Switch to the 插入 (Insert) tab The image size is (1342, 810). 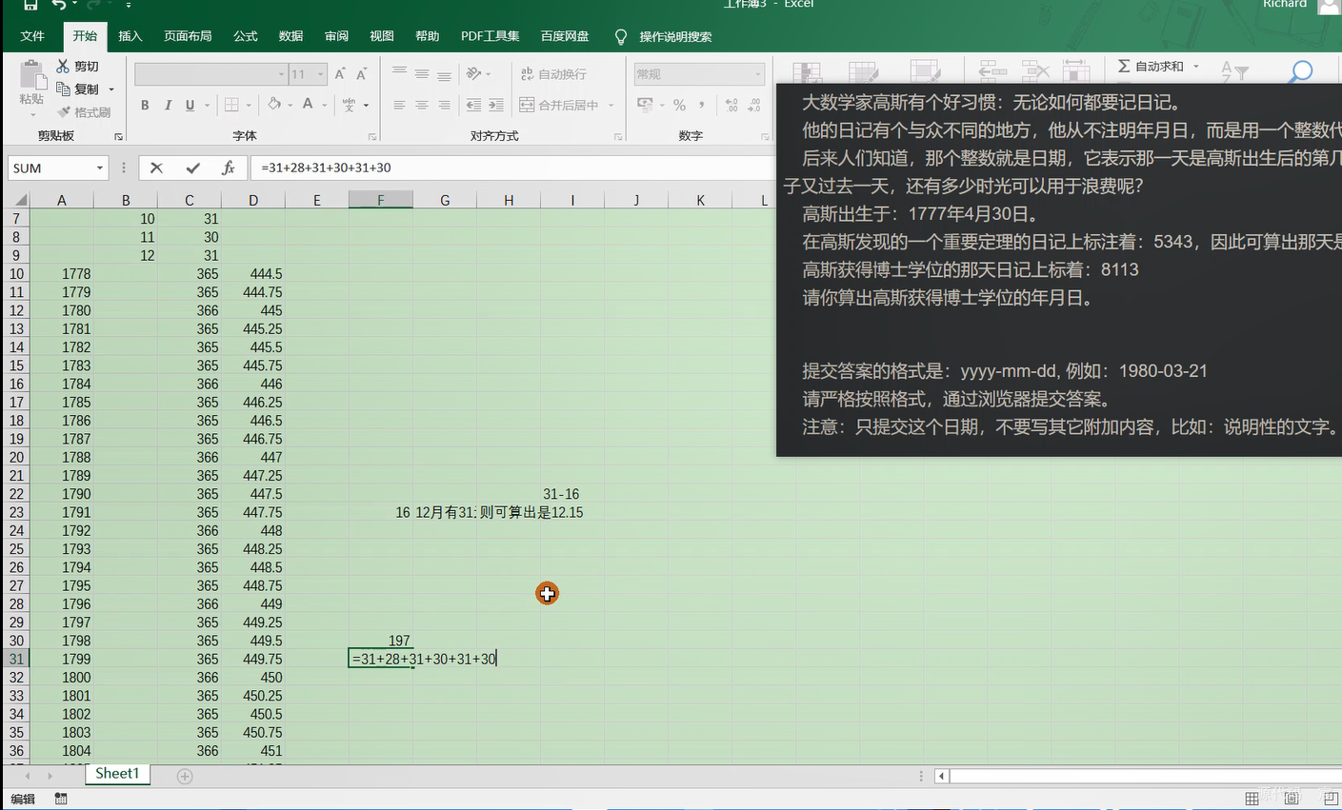tap(130, 36)
